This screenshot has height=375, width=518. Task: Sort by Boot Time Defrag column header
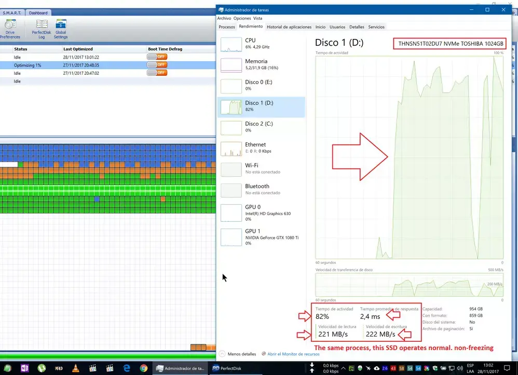(165, 49)
